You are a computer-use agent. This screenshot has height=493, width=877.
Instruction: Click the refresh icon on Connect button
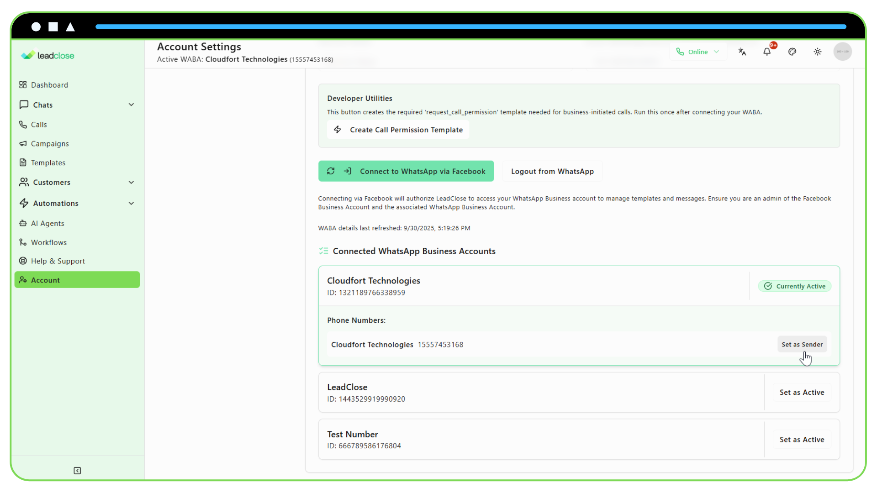coord(331,171)
